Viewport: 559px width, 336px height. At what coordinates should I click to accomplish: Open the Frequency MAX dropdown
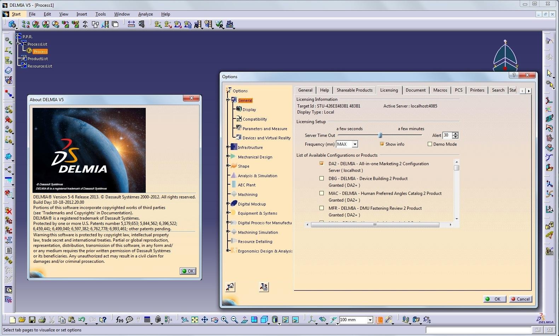click(355, 144)
